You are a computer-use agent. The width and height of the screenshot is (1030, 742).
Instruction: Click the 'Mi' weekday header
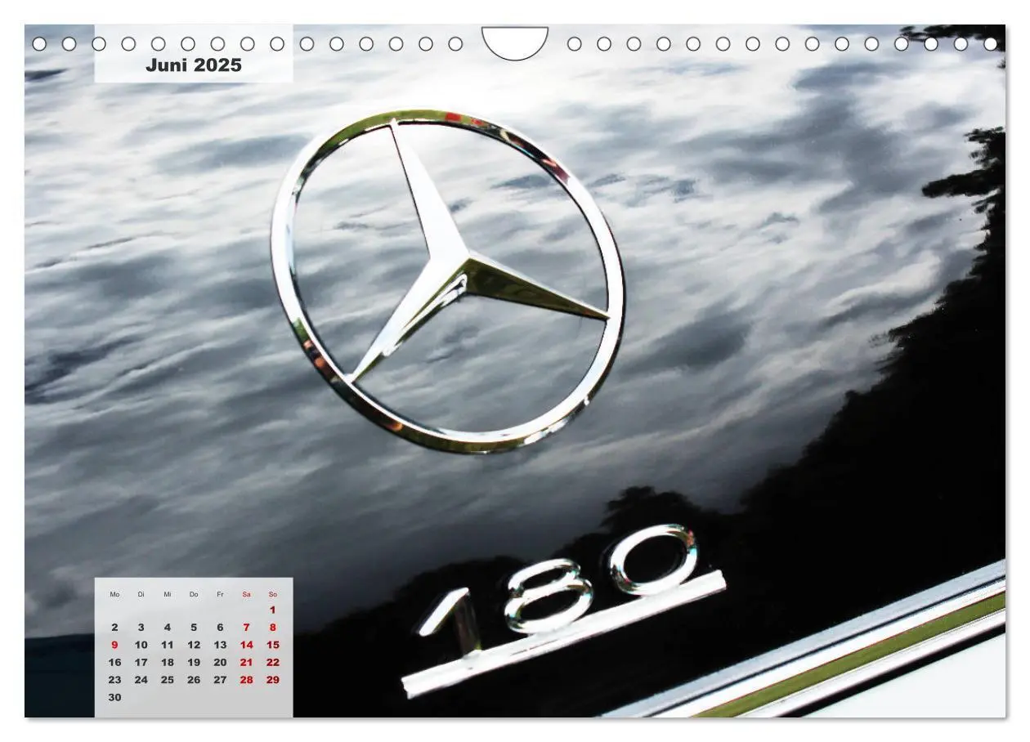pyautogui.click(x=168, y=594)
